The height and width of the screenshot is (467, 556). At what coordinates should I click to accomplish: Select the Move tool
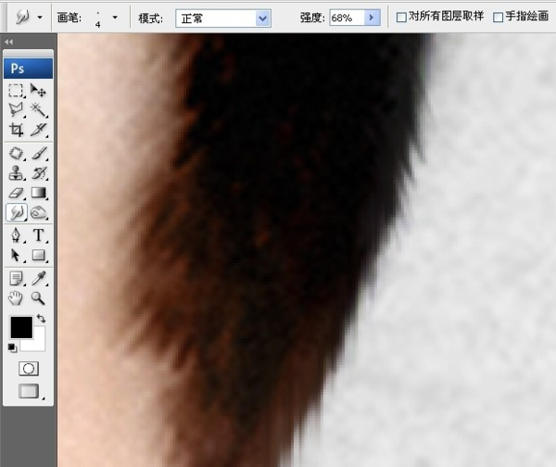click(38, 91)
